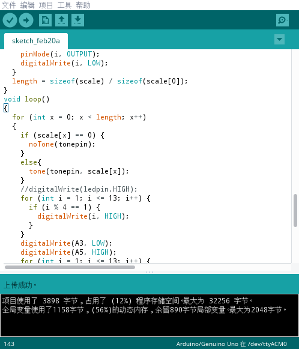
Task: Click the 'digitalWrite(i, LOW);' line
Action: pyautogui.click(x=64, y=63)
